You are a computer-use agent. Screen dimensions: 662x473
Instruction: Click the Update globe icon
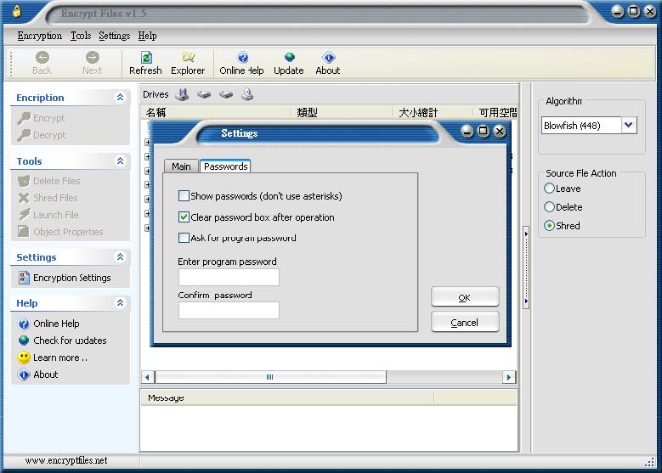[289, 58]
